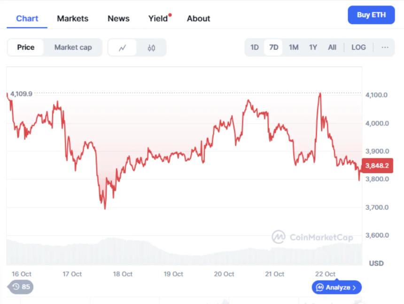Enable the LOG scale toggle

pyautogui.click(x=358, y=47)
